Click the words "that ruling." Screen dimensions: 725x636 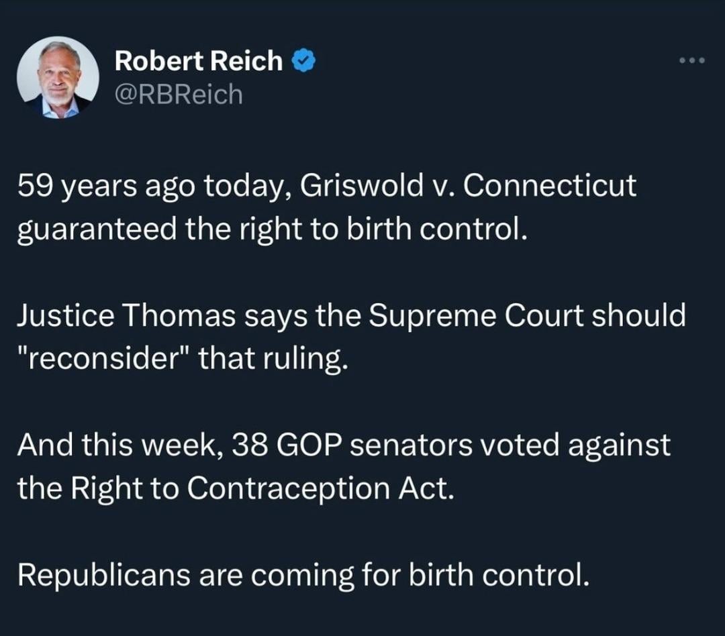[x=273, y=359]
